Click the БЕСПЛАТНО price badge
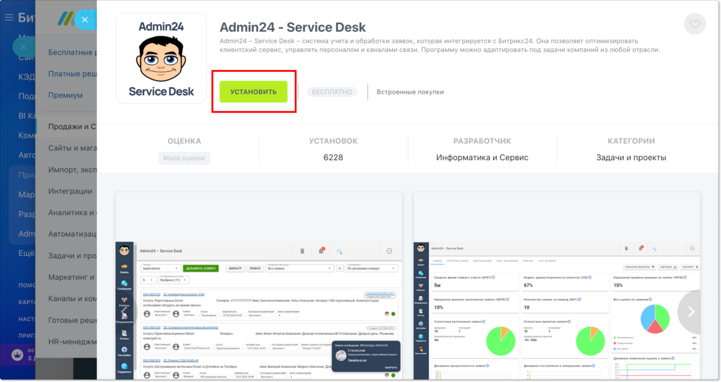721x382 pixels. 332,92
